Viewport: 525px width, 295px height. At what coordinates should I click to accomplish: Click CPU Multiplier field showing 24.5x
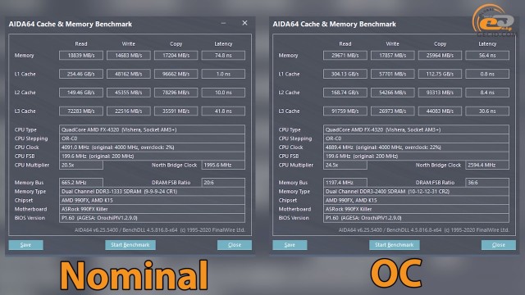[x=345, y=165]
